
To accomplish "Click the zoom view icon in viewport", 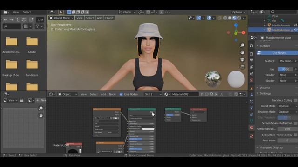I will [x=242, y=45].
